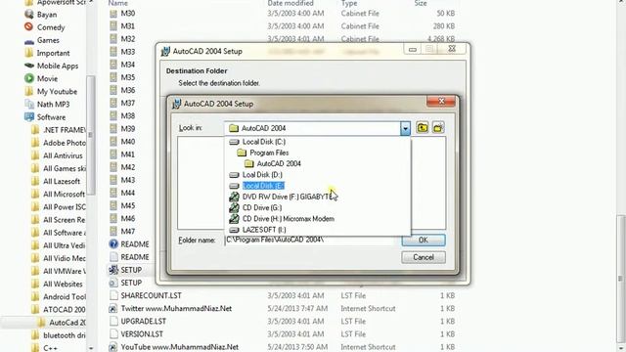
Task: Select LAZESOFT (I:) drive entry
Action: [x=264, y=230]
